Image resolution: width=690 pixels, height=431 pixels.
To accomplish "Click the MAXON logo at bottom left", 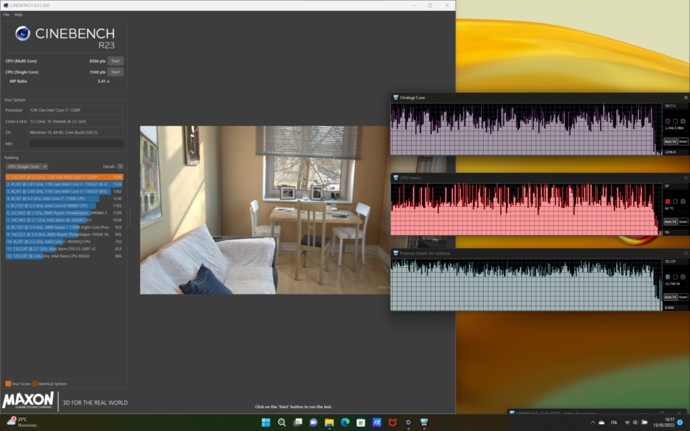I will pos(28,400).
